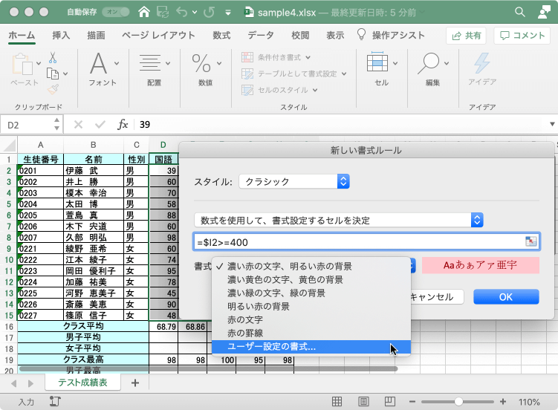Switch to Page Layout view icon

pos(363,402)
